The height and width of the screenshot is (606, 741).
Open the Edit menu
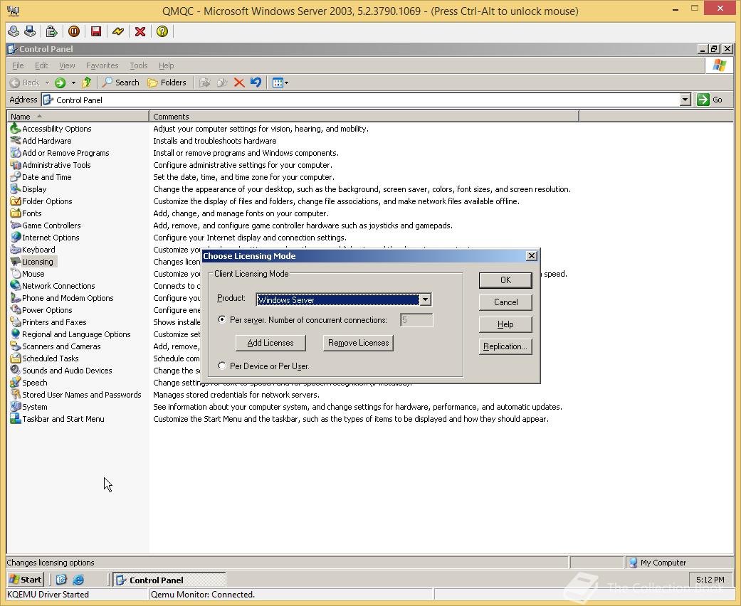tap(41, 65)
